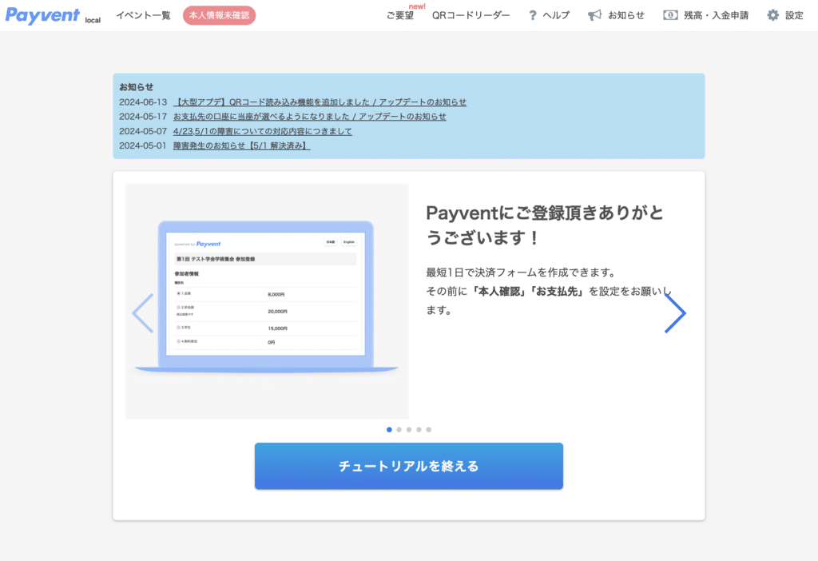Click チュートリアルを終える button

(409, 466)
